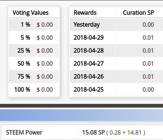Click the 15.08 SP value

(x=93, y=132)
